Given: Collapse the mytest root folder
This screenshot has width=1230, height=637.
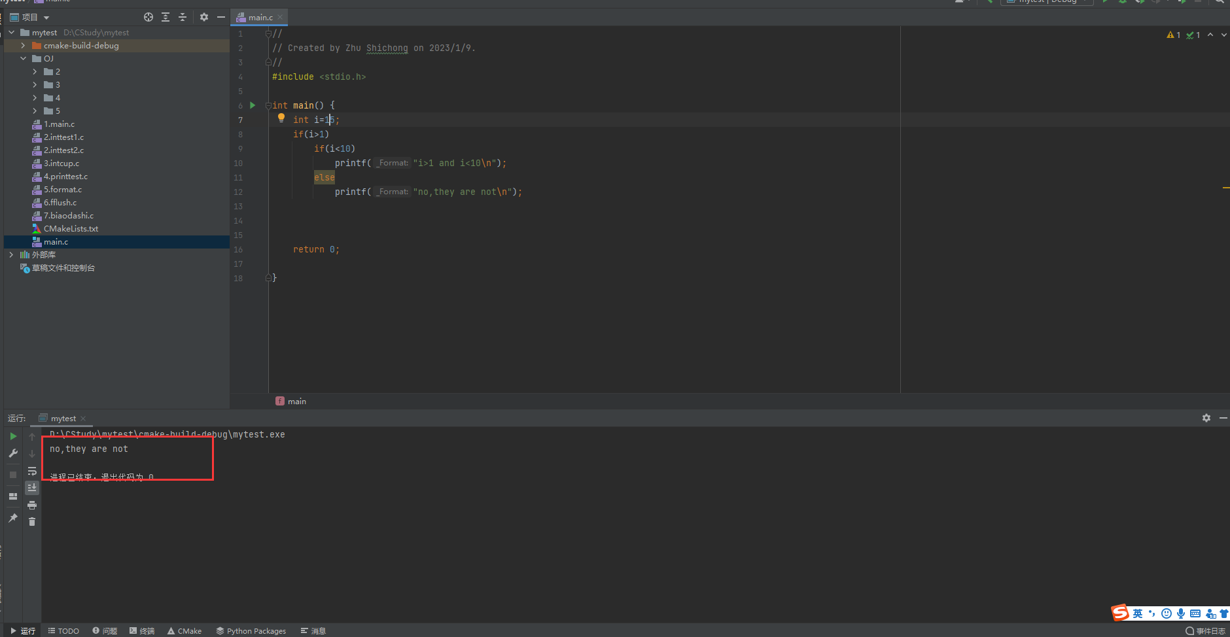Looking at the screenshot, I should (11, 32).
